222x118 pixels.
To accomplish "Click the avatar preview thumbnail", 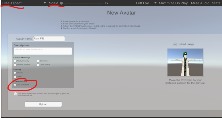I will (185, 63).
